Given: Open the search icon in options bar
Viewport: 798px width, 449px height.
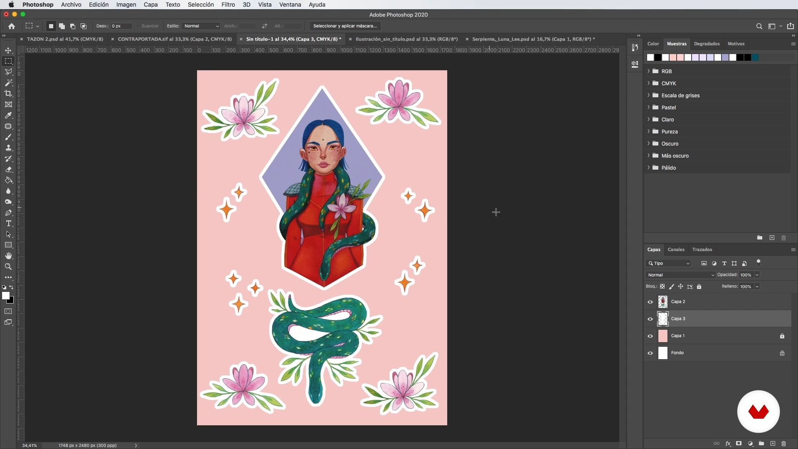Looking at the screenshot, I should (759, 26).
